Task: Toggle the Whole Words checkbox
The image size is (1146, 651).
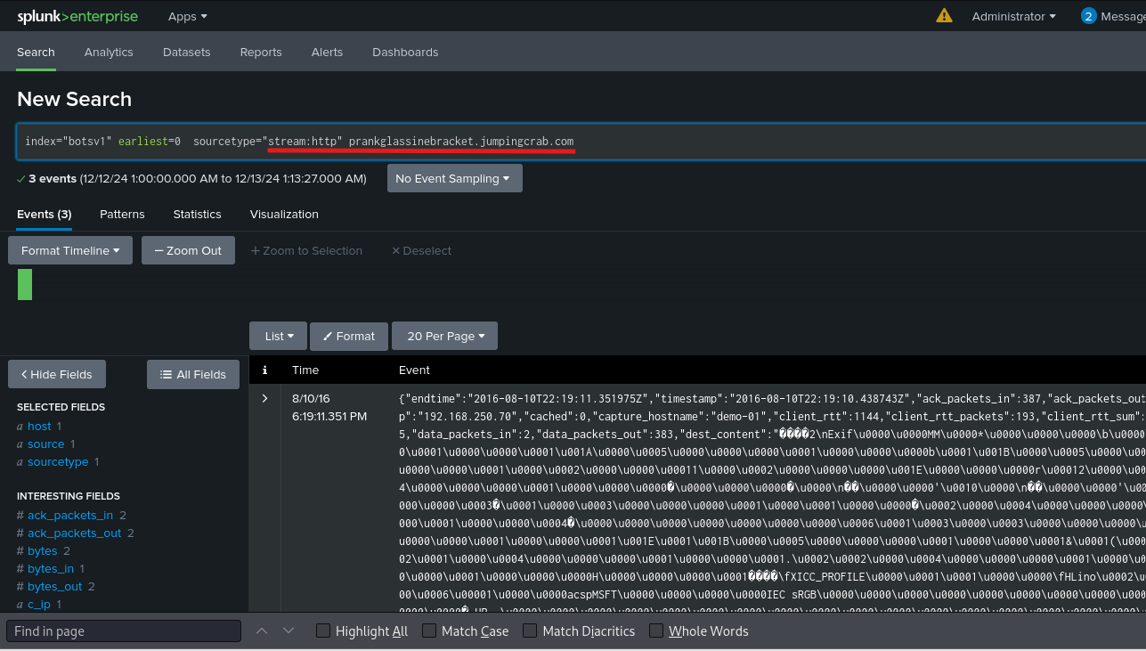Action: click(656, 631)
